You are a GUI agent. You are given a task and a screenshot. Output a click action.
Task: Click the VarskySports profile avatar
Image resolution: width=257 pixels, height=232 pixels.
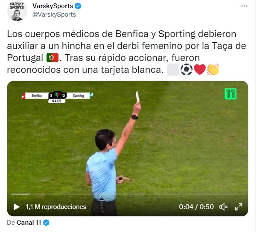17,11
